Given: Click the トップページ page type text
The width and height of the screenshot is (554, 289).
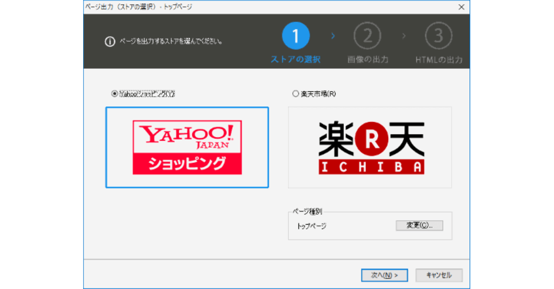Looking at the screenshot, I should coord(311,226).
